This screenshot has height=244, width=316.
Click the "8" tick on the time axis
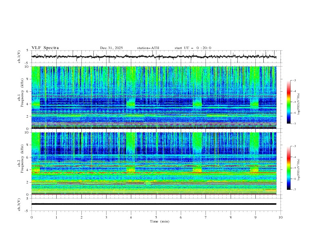pyautogui.click(x=231, y=217)
